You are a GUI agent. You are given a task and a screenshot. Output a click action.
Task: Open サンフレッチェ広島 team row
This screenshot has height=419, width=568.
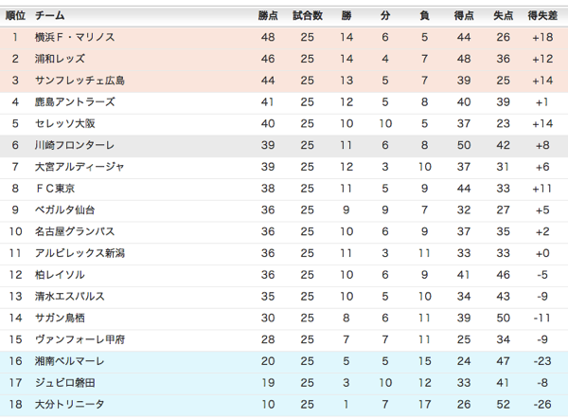point(80,81)
